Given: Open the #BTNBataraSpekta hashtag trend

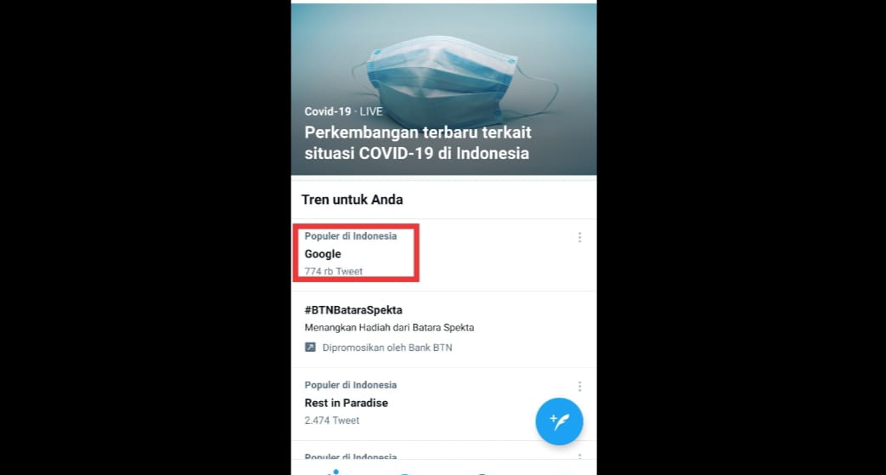Looking at the screenshot, I should click(x=353, y=310).
